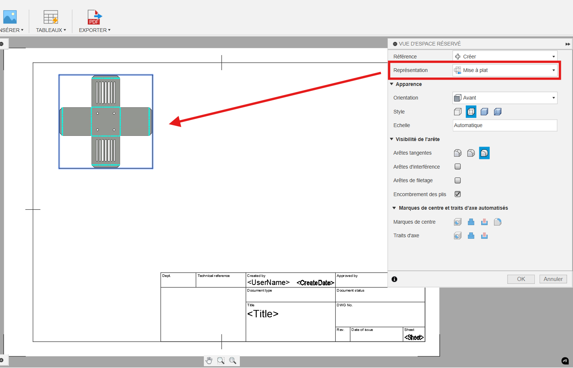Open the Représentation dropdown
The width and height of the screenshot is (573, 368).
[505, 70]
